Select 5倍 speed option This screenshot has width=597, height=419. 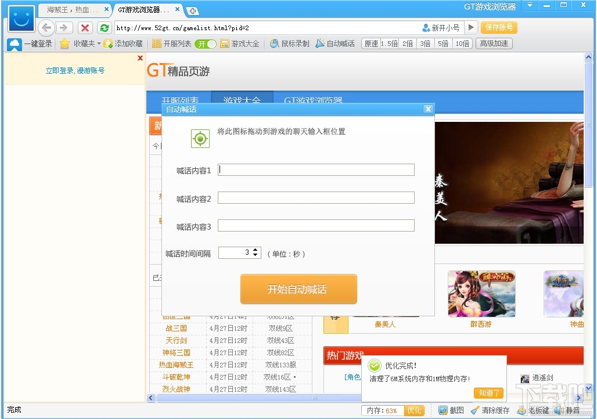point(443,44)
